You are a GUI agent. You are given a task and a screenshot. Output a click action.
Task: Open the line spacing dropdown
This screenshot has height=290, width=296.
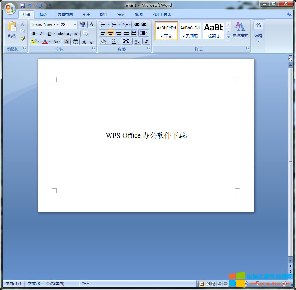(x=144, y=33)
